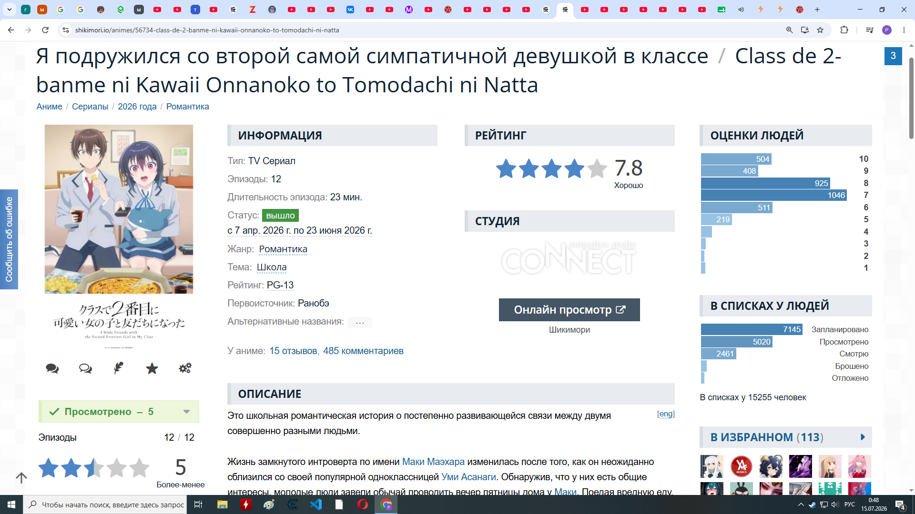The height and width of the screenshot is (514, 915).
Task: Open the Connect studio logo
Action: pyautogui.click(x=569, y=258)
